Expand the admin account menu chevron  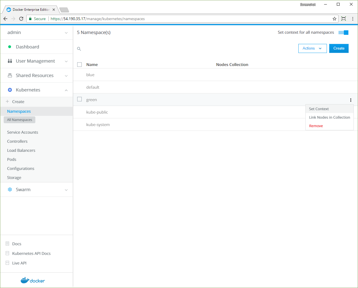[x=66, y=33]
